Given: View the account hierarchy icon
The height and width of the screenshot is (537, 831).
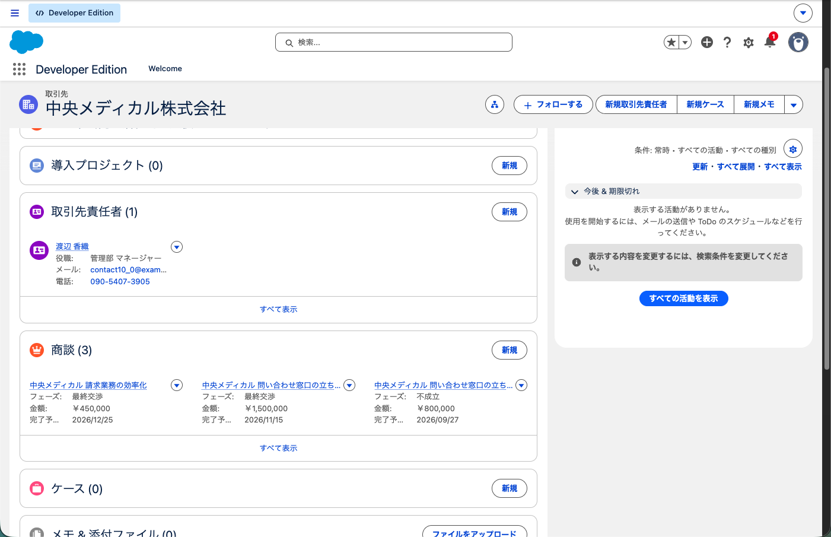Looking at the screenshot, I should (x=495, y=104).
